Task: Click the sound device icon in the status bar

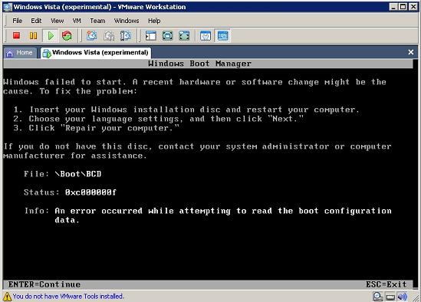Action: click(402, 297)
